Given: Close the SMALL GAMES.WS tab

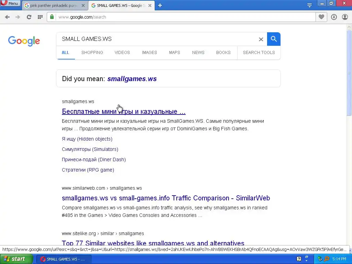Looking at the screenshot, I should [150, 5].
